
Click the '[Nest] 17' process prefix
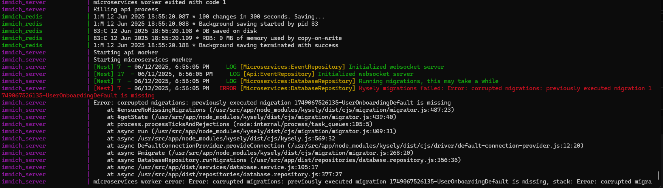click(109, 74)
